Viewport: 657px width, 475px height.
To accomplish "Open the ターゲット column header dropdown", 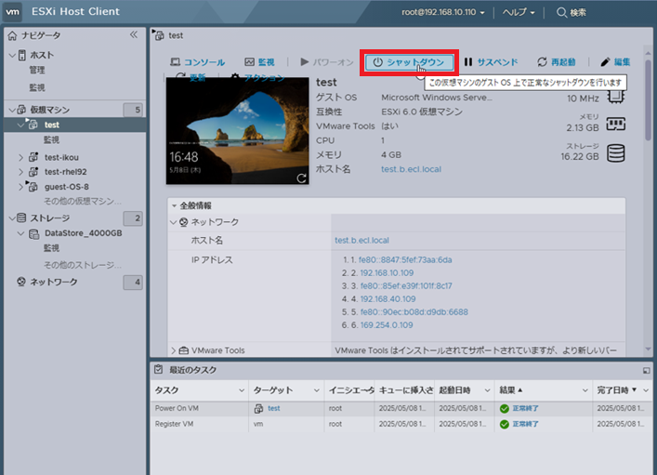I will (316, 390).
